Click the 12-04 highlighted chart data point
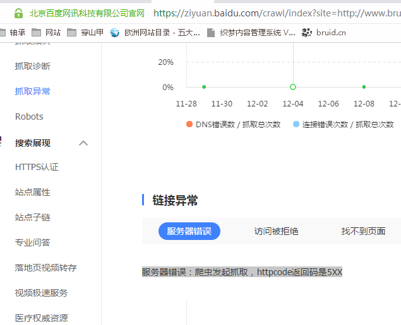The width and height of the screenshot is (401, 325). pos(293,87)
